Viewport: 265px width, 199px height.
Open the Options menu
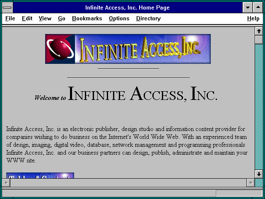pos(119,18)
